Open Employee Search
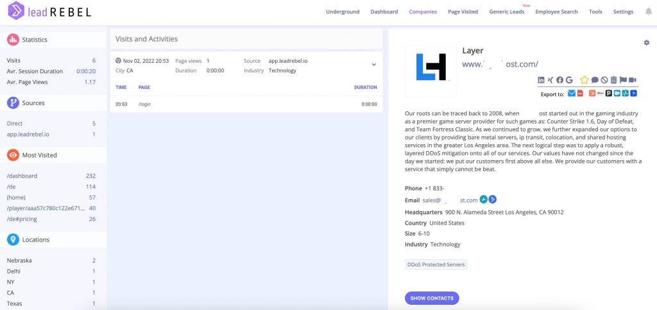The image size is (657, 310). (556, 12)
